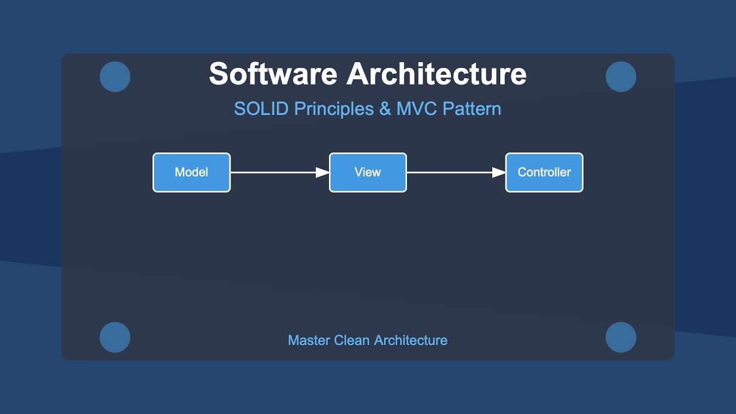Click the white border of the Controller box

click(x=544, y=154)
